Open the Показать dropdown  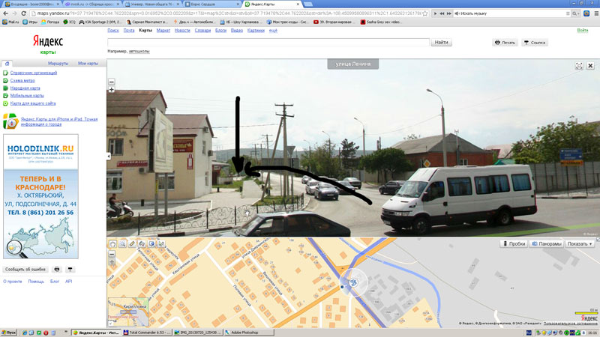(x=581, y=244)
